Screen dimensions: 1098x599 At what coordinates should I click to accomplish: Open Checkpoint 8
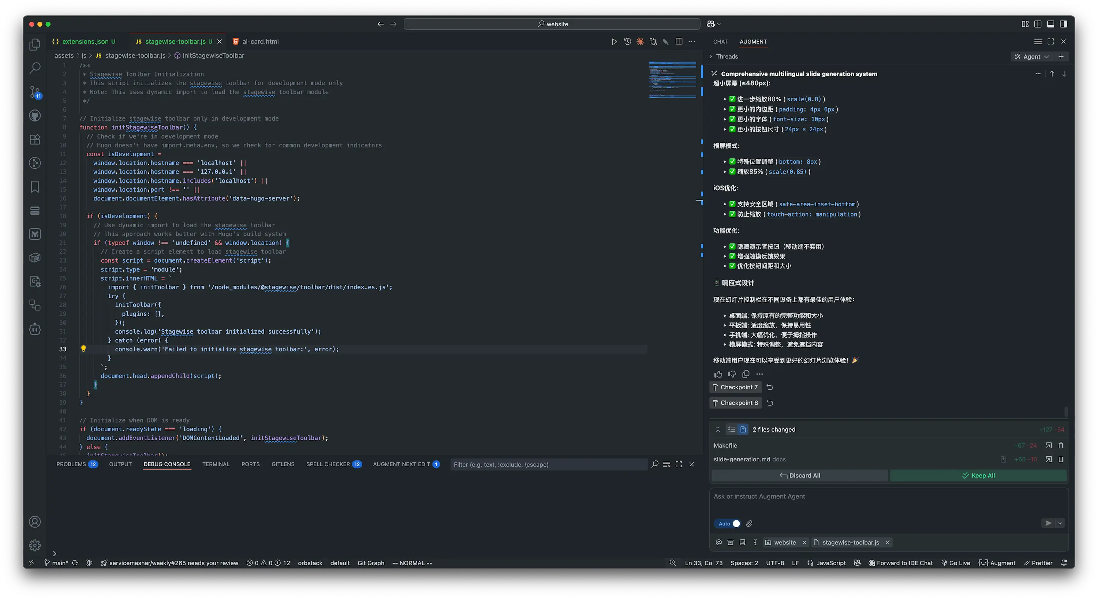pos(735,403)
